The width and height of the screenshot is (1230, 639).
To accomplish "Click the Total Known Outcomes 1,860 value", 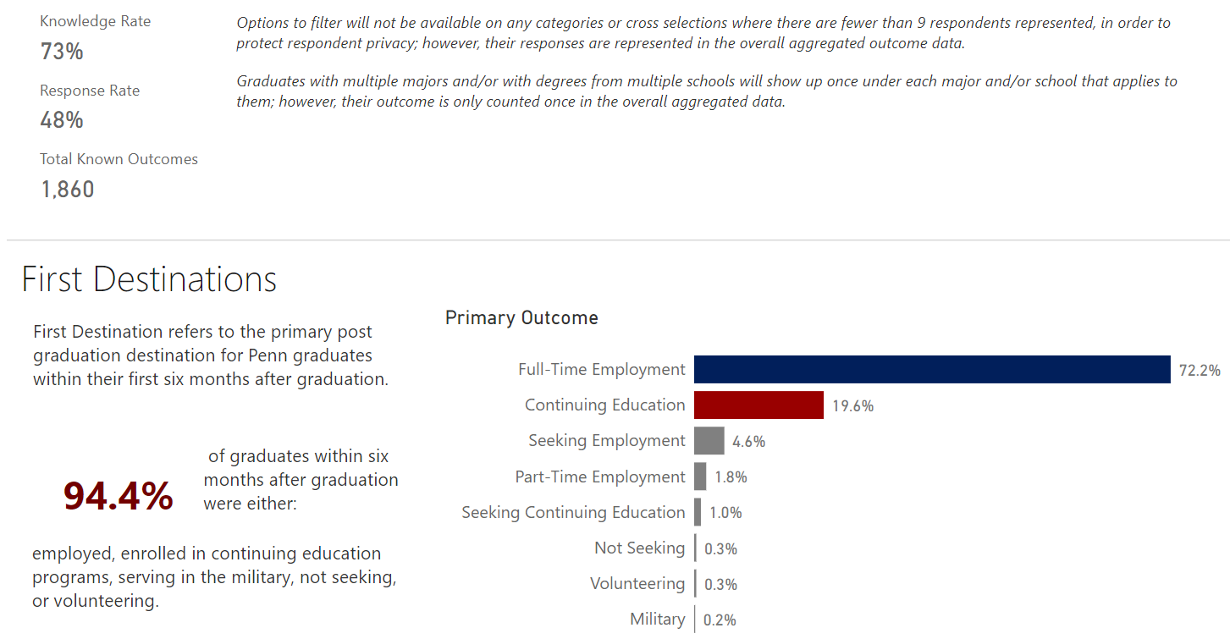I will click(x=68, y=190).
